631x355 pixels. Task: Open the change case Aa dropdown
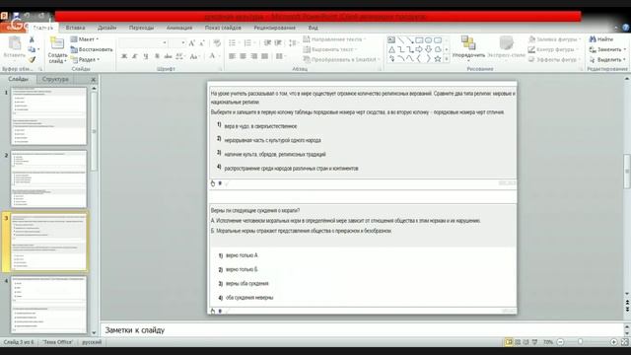point(195,56)
